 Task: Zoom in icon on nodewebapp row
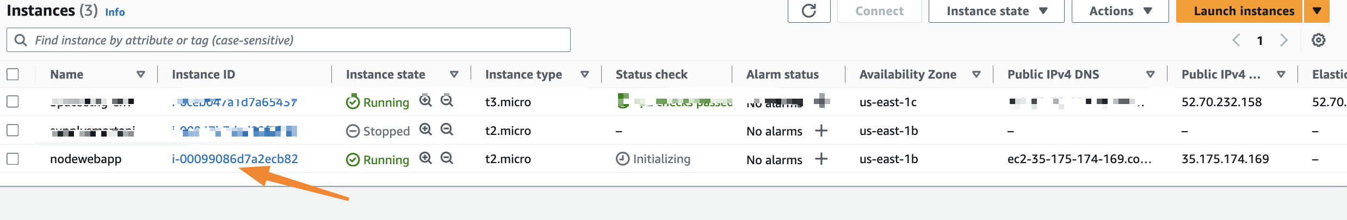(425, 158)
